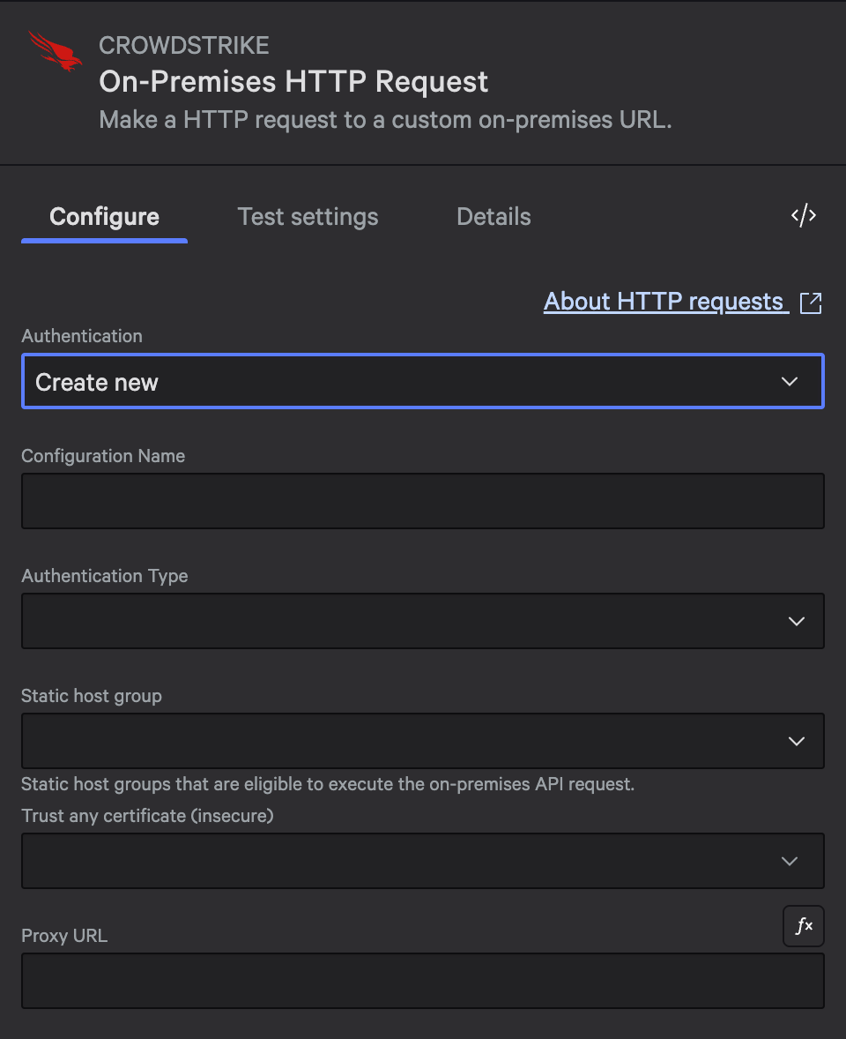Open the About HTTP requests link

click(x=665, y=301)
